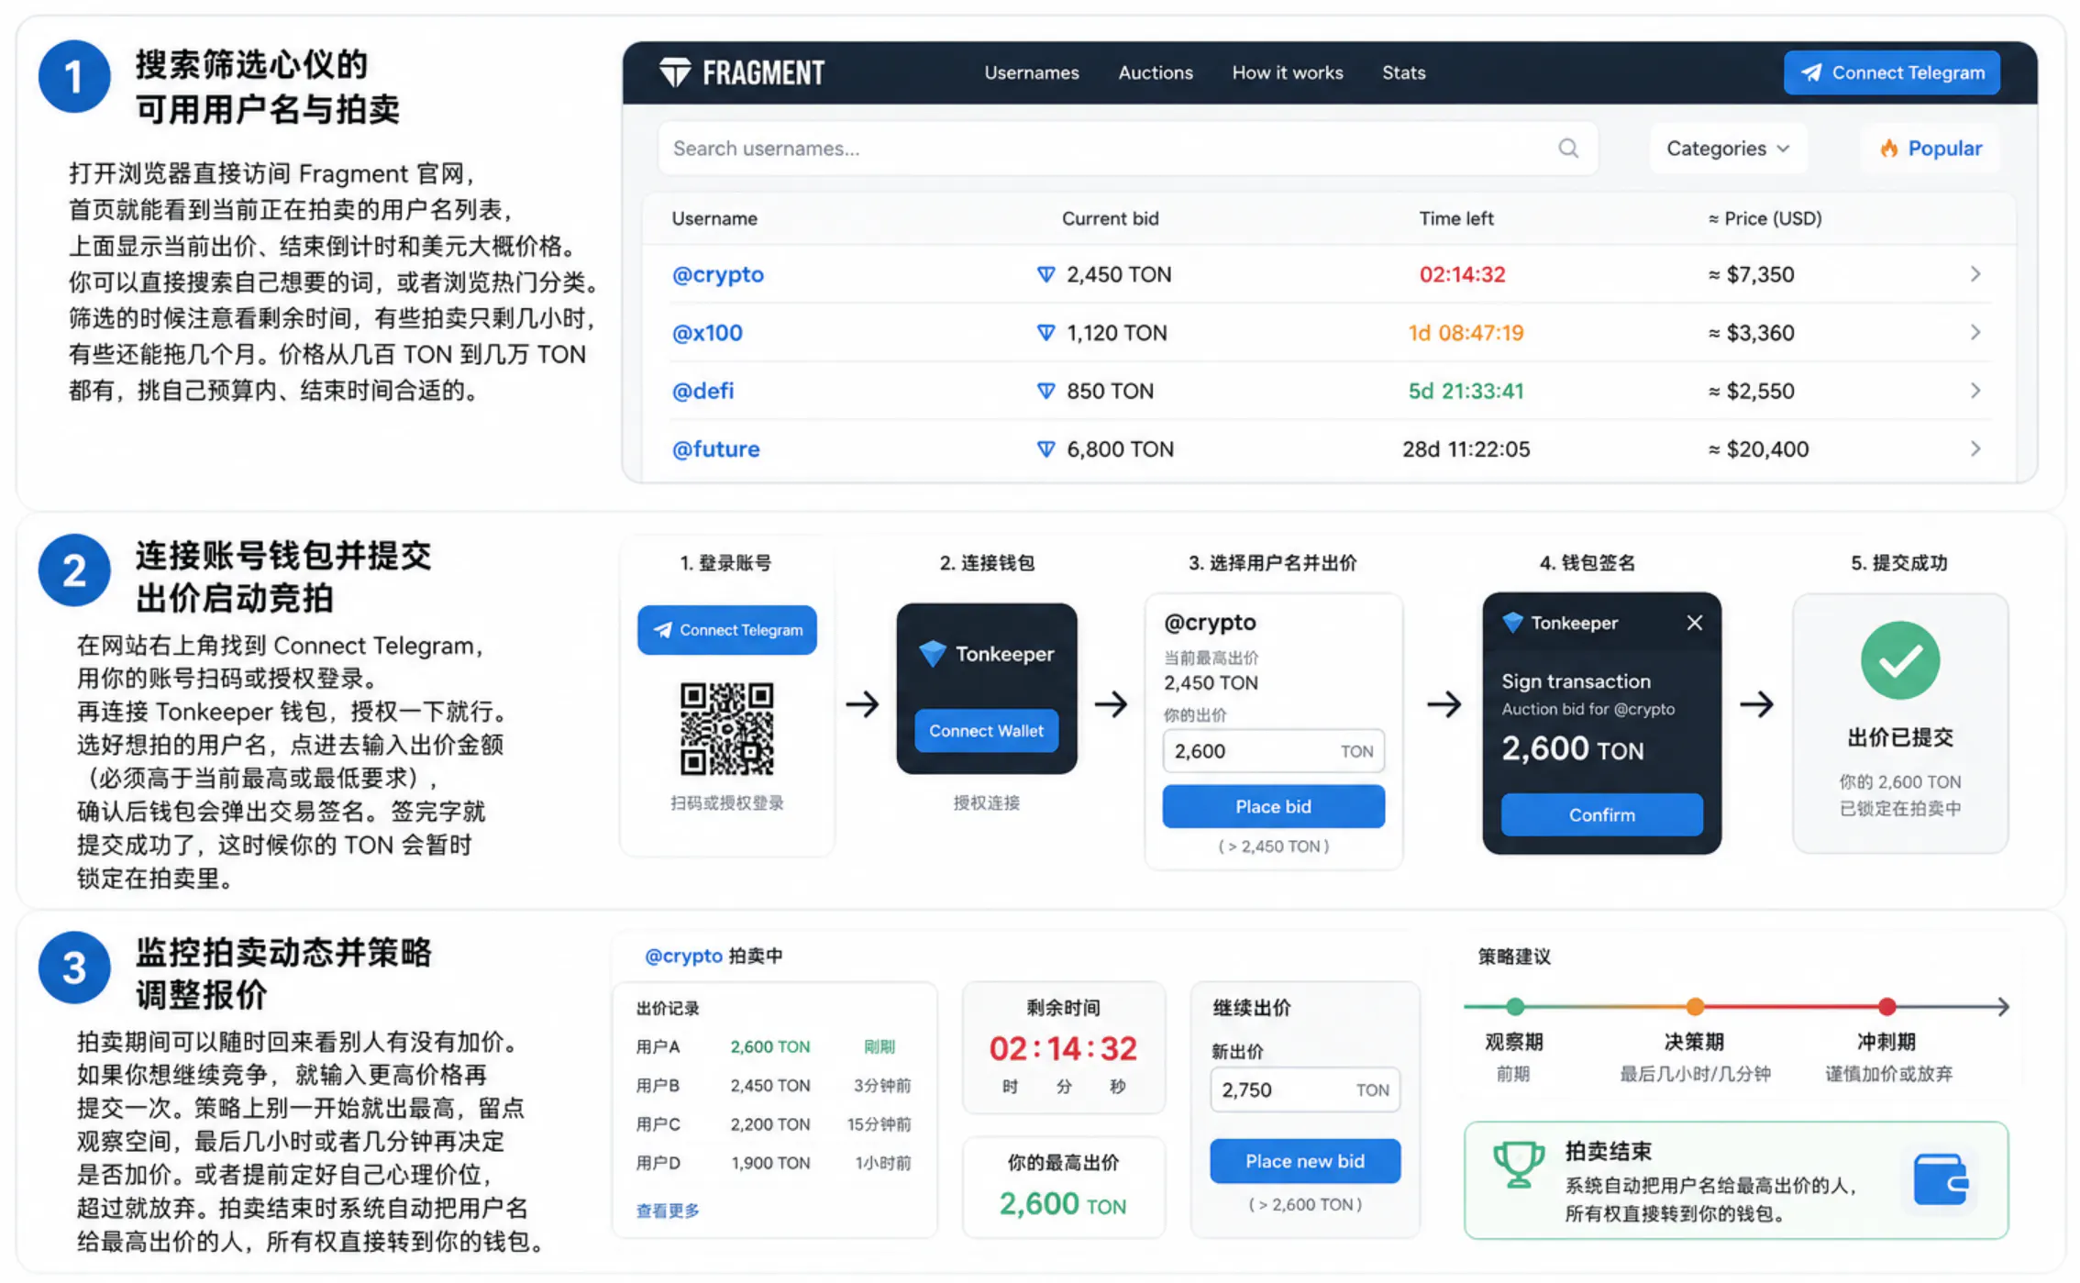2080x1283 pixels.
Task: Expand the @crypto row chevron
Action: [1975, 274]
